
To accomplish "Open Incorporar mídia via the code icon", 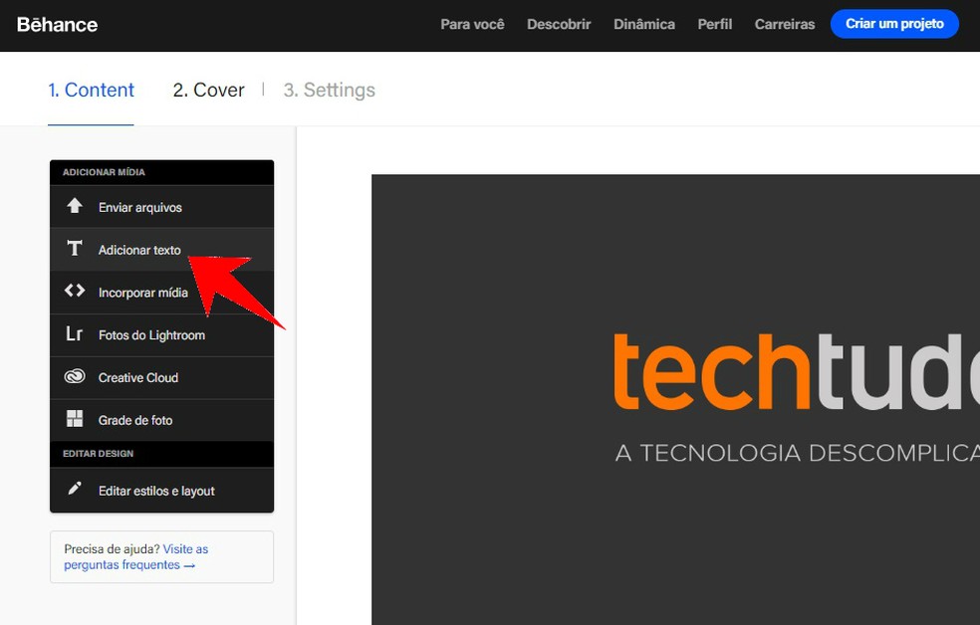I will 75,292.
